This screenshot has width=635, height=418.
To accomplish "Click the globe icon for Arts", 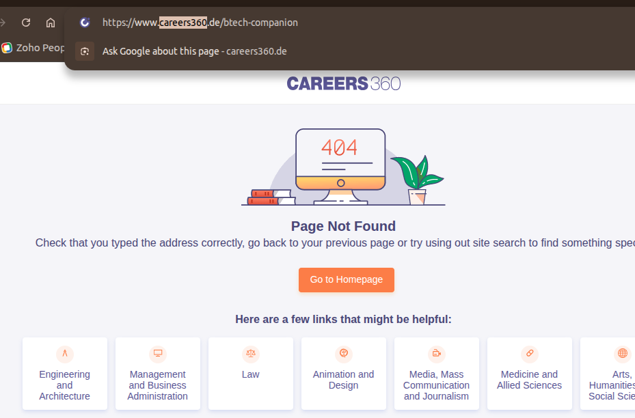I will [622, 354].
